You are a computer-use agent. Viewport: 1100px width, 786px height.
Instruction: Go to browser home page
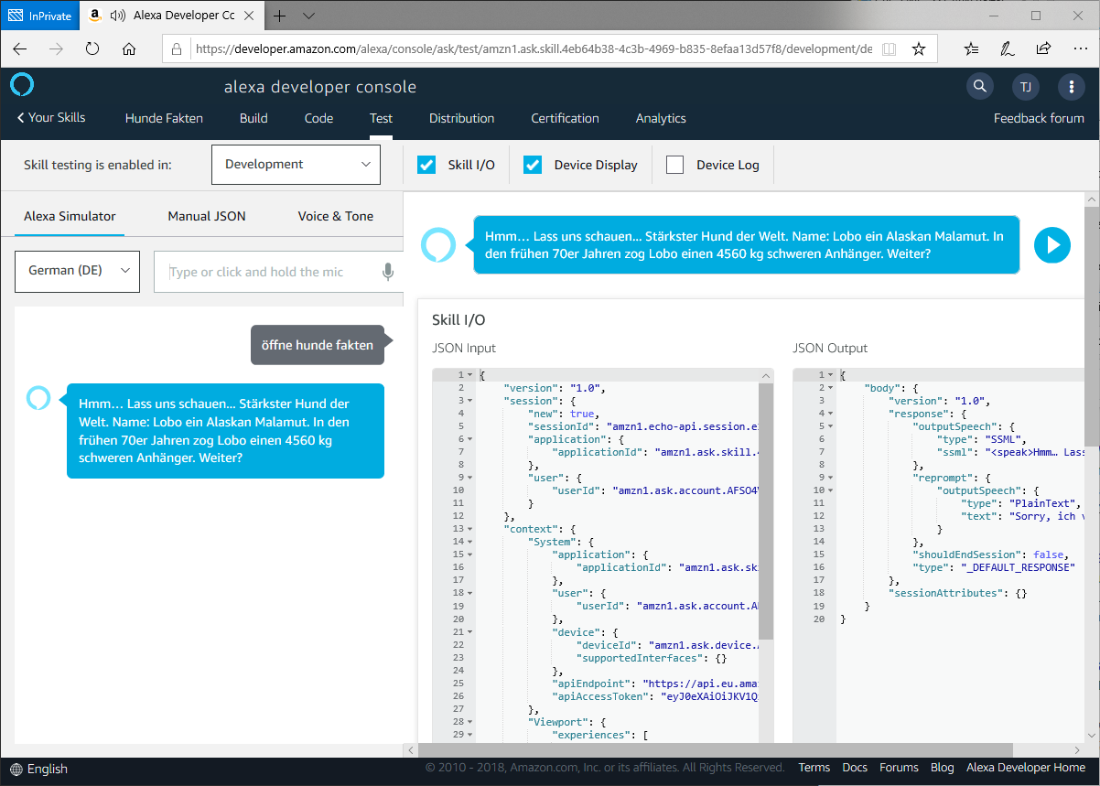click(129, 48)
